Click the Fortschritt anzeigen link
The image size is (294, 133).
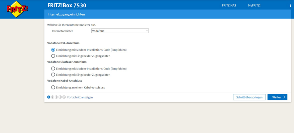[x=80, y=97]
